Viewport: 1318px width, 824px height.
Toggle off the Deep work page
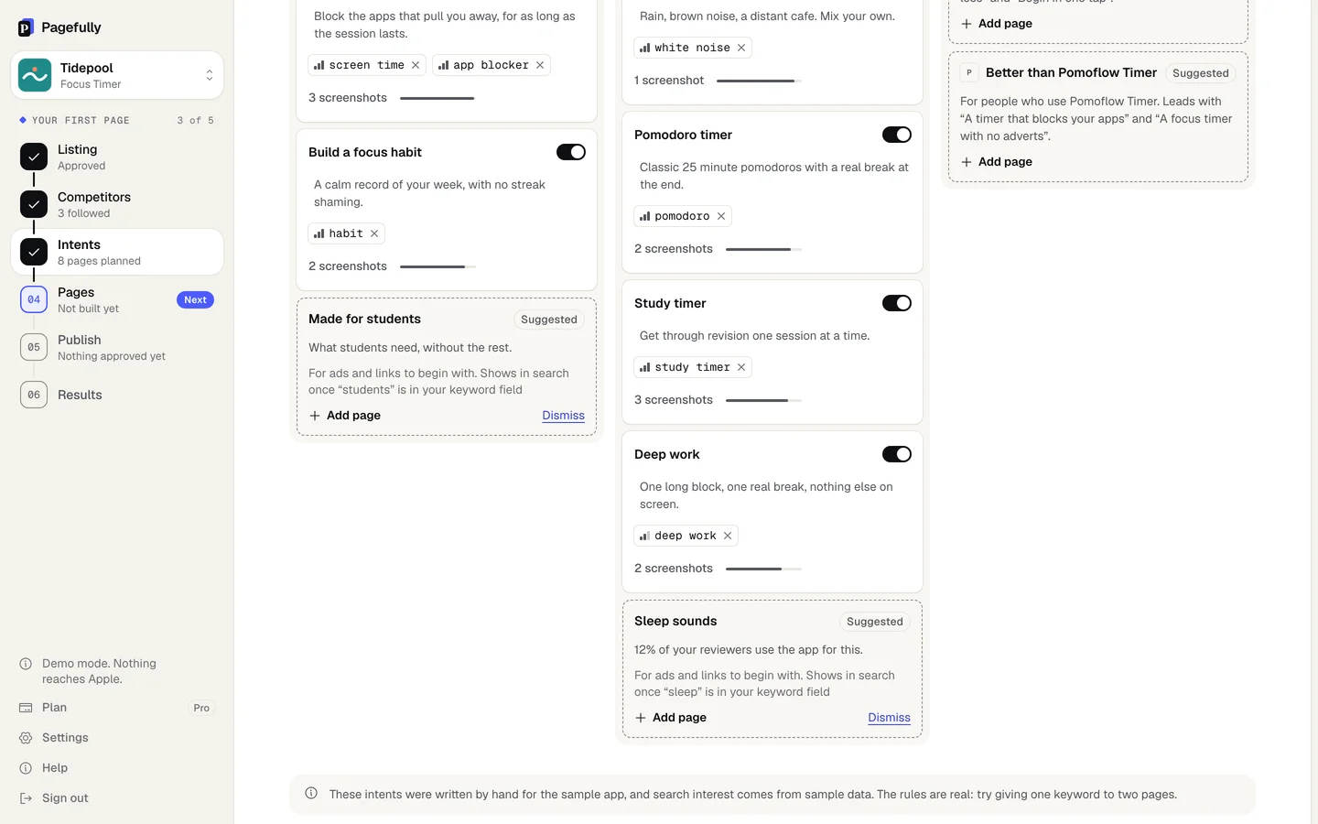897,454
